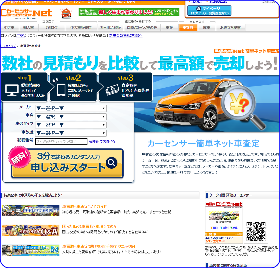Viewport: 280px width, 268px height.
Task: Click the magnifying glass on 申し込みスタート
Action: click(x=111, y=163)
